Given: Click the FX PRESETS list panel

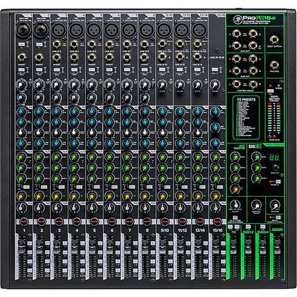Looking at the screenshot, I should 246,117.
